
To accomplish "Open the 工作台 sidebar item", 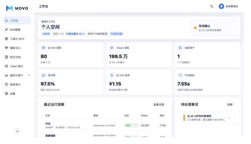I will [x=17, y=21].
